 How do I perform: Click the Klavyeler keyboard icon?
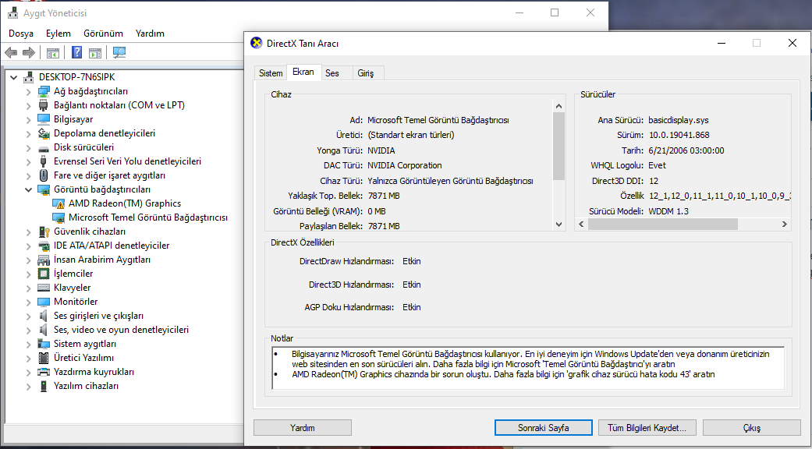click(44, 288)
